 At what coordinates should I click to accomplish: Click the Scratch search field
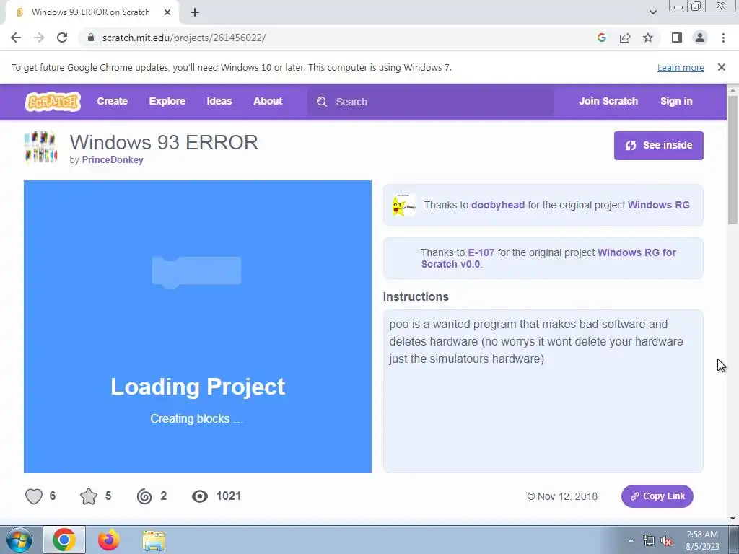click(x=431, y=102)
